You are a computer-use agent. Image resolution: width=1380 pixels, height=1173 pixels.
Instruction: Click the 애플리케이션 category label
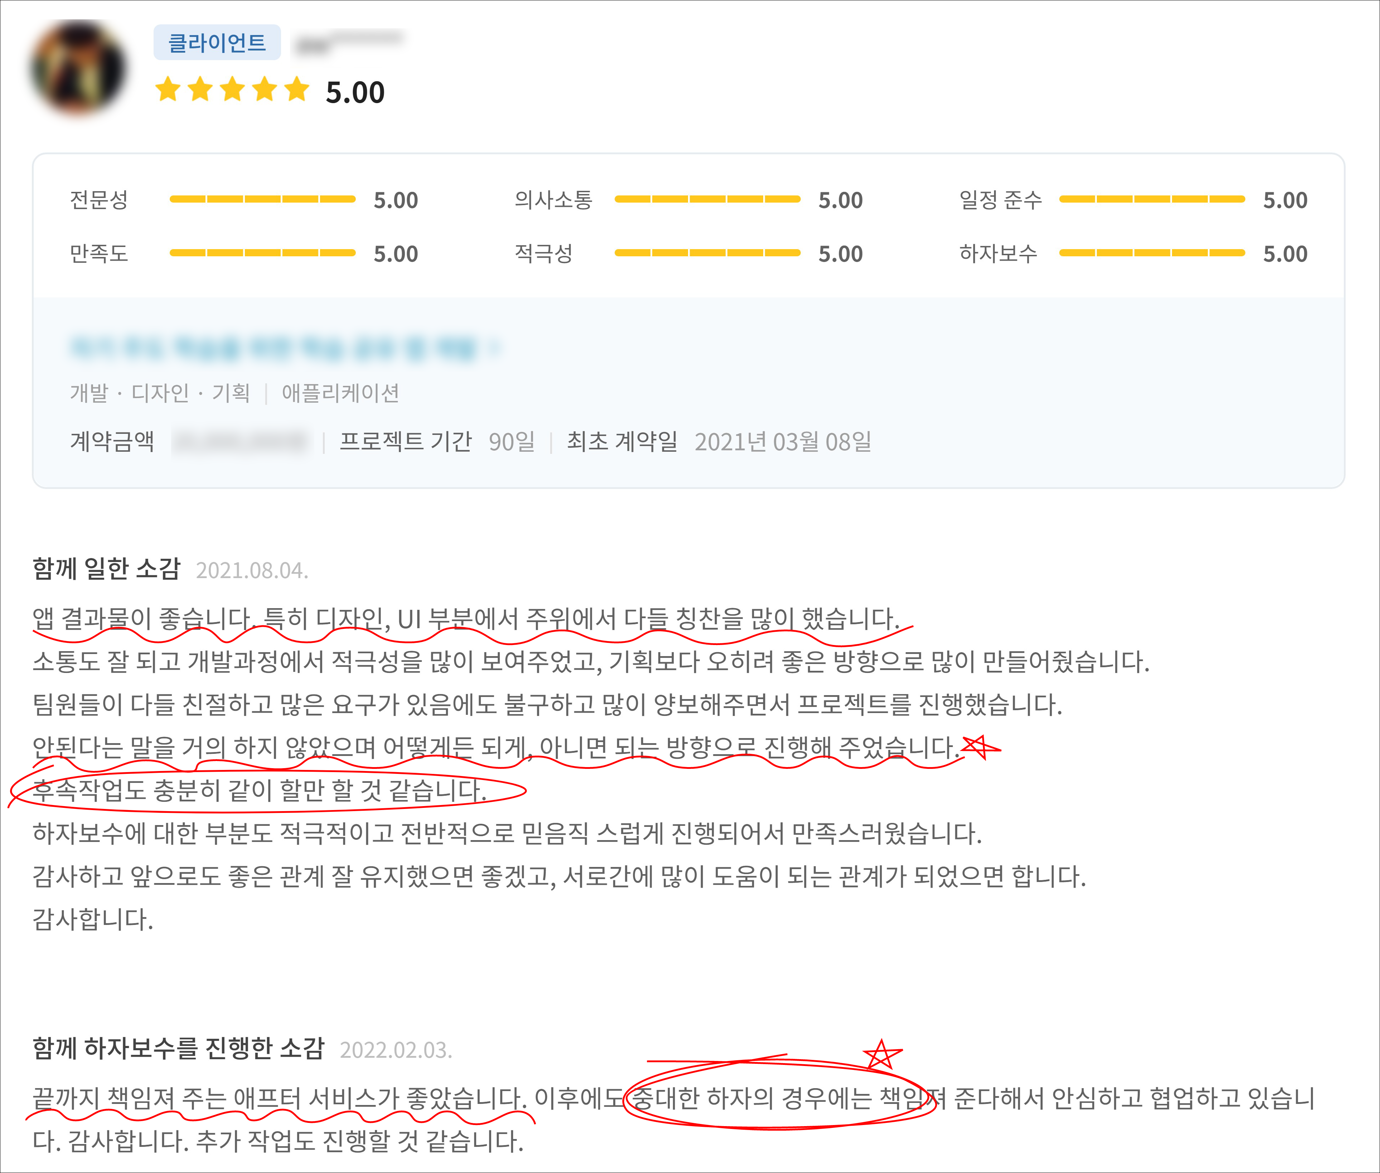[x=340, y=393]
